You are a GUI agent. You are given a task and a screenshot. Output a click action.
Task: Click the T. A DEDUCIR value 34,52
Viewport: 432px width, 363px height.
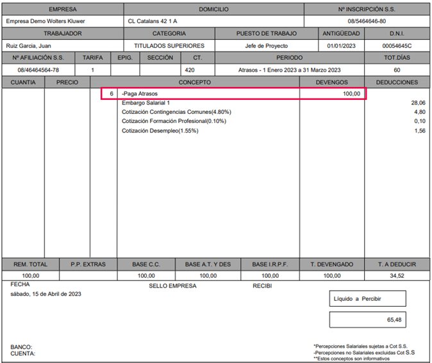tap(397, 275)
